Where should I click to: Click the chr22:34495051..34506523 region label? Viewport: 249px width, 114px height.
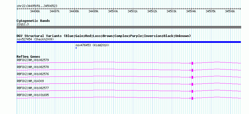pyautogui.click(x=37, y=6)
